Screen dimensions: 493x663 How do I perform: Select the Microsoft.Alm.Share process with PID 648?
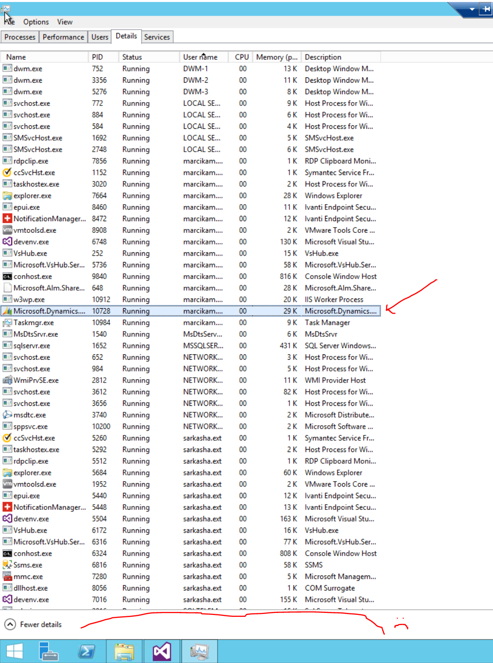(191, 288)
